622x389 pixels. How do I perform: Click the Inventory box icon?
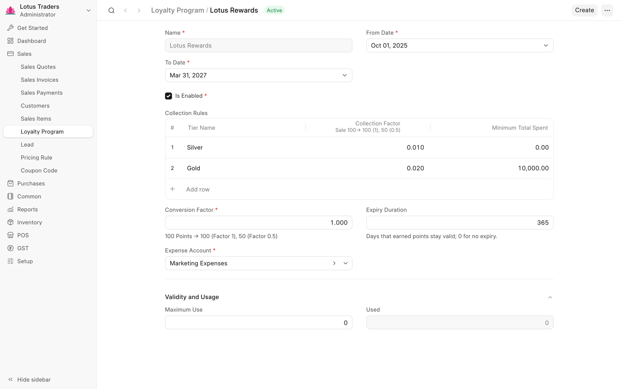(x=10, y=222)
